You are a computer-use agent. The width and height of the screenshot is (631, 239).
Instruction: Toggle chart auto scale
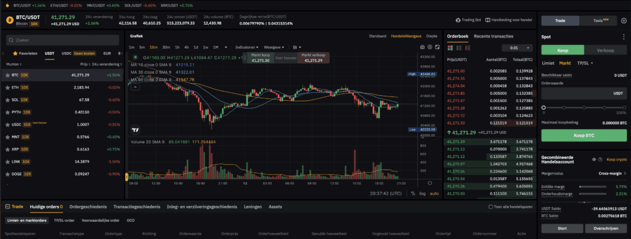pos(434,194)
